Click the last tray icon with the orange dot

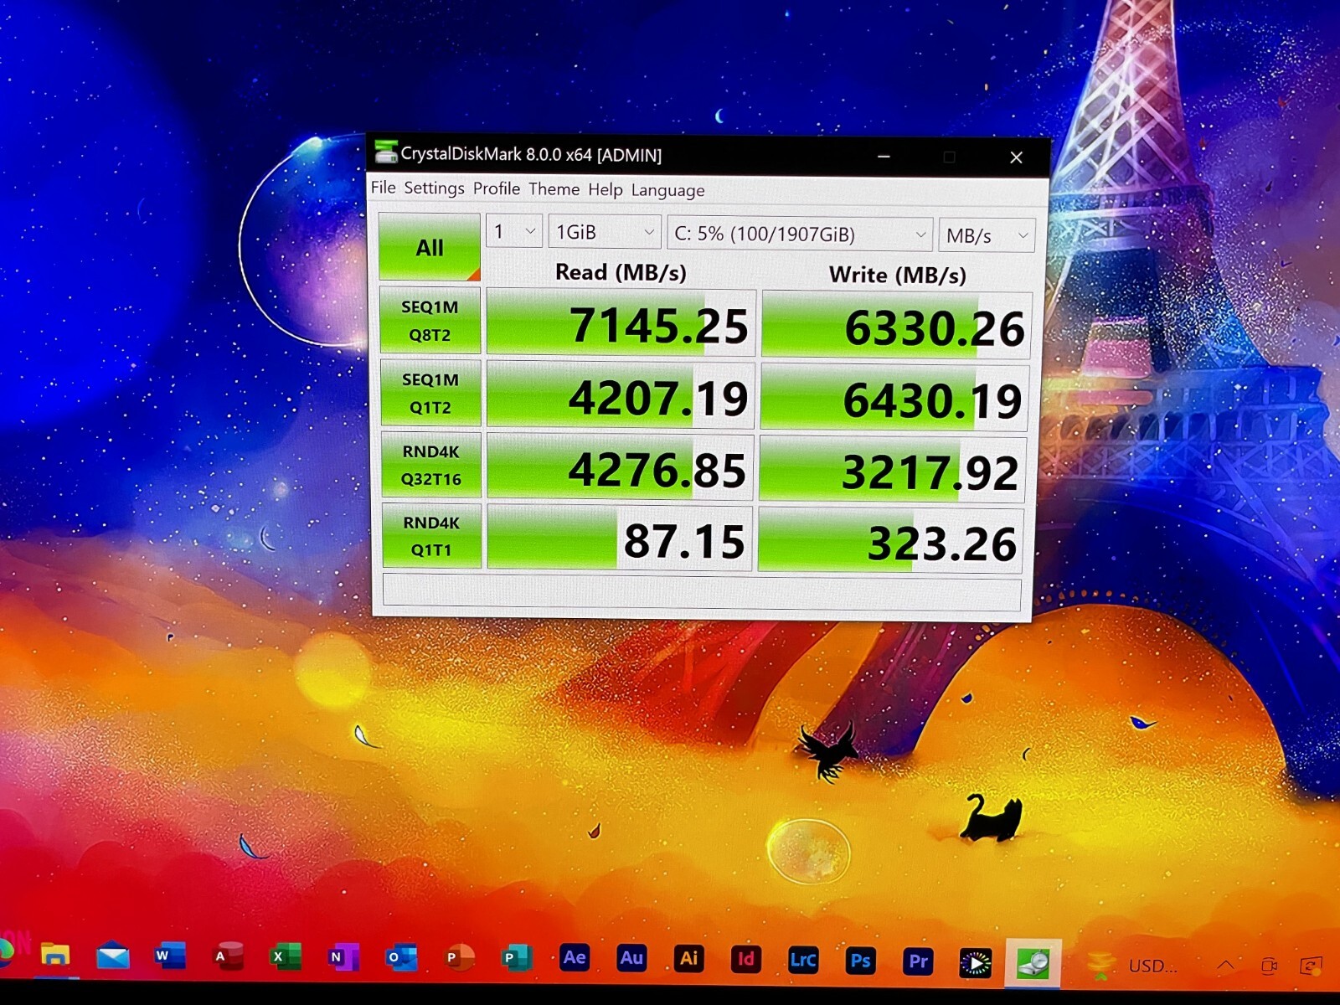(x=1312, y=966)
